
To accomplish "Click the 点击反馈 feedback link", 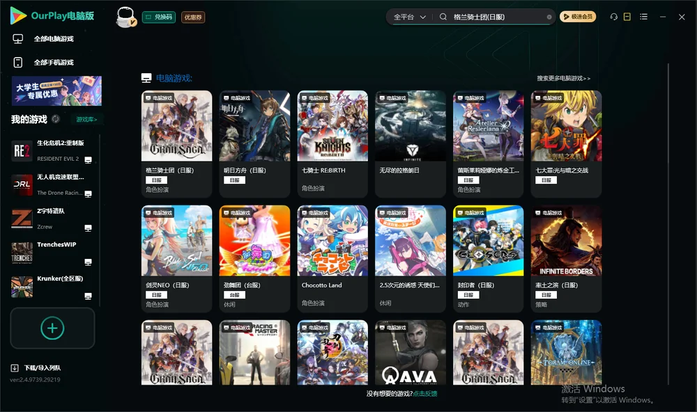I will click(424, 393).
